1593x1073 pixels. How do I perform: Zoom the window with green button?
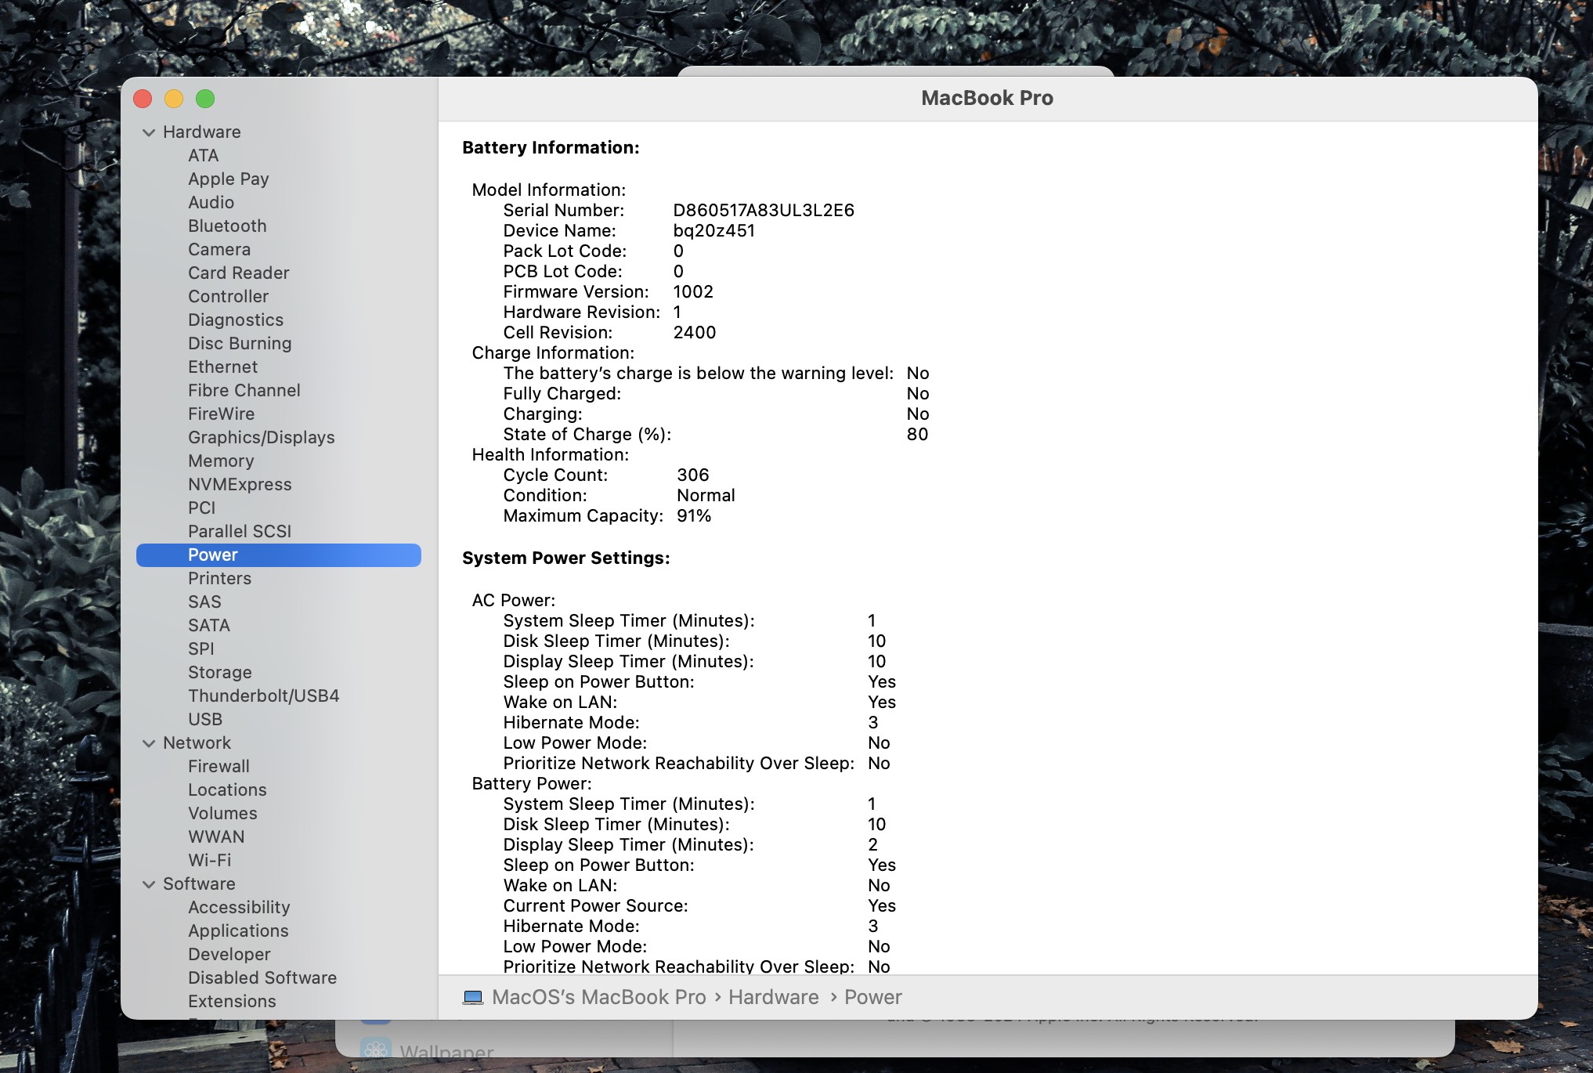[x=205, y=99]
